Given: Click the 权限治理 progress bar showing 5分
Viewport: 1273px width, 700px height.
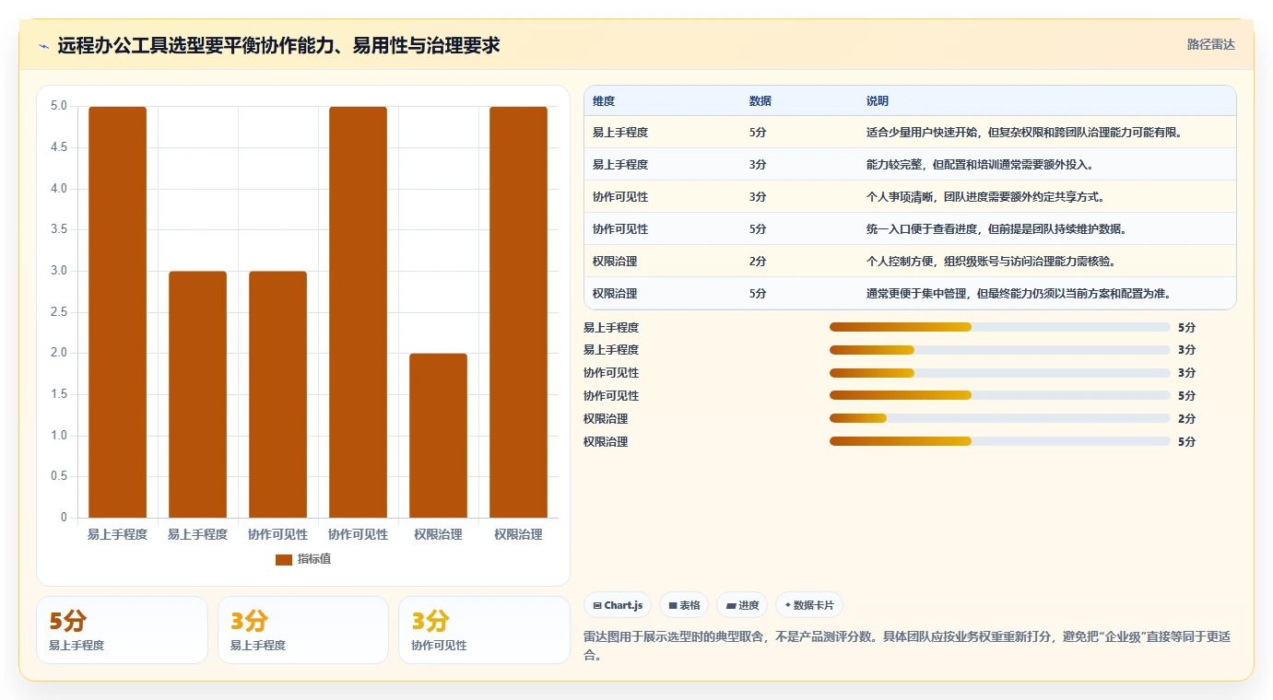Looking at the screenshot, I should [1000, 441].
